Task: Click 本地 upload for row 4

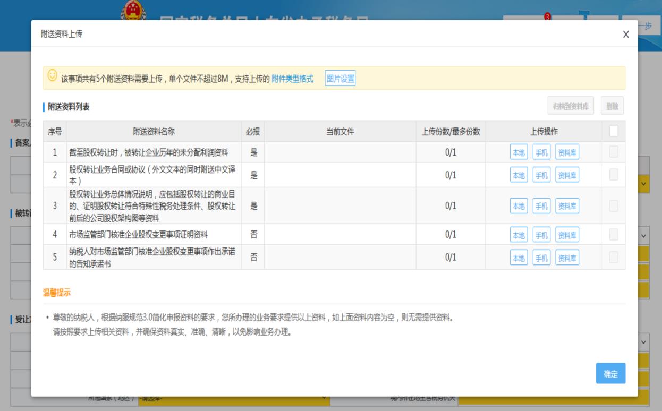Action: 519,235
